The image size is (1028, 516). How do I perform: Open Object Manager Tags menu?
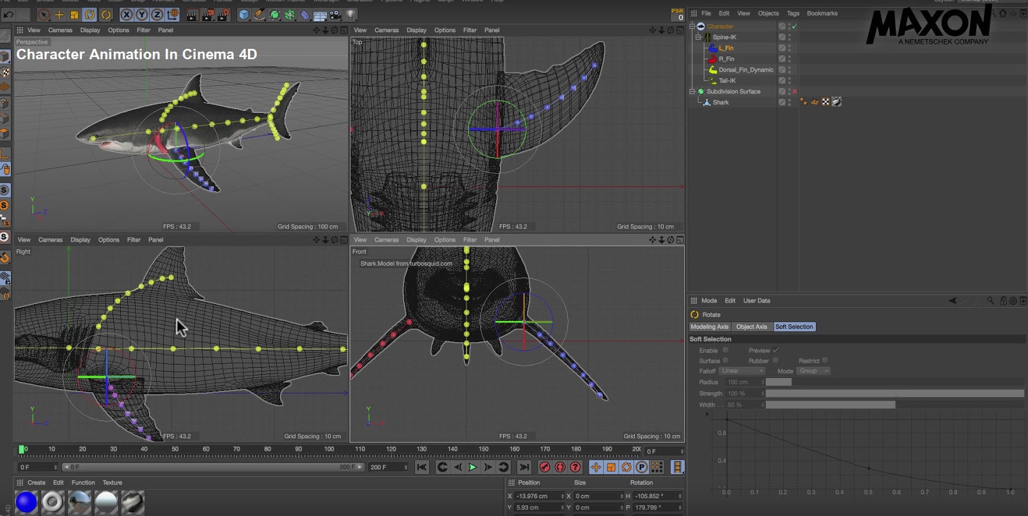[793, 13]
